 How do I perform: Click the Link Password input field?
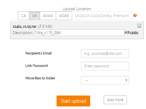coord(105,66)
